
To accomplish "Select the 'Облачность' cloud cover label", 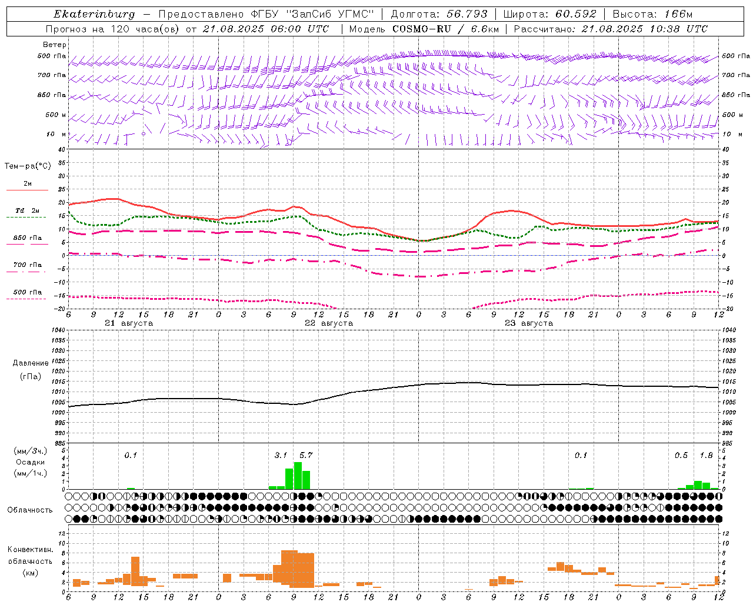I will (x=30, y=510).
